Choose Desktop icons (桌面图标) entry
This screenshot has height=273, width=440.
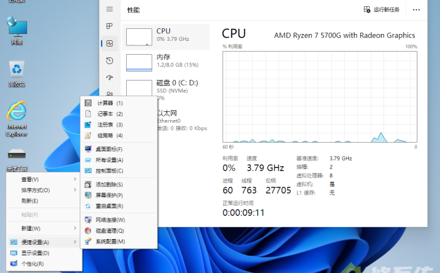119,149
